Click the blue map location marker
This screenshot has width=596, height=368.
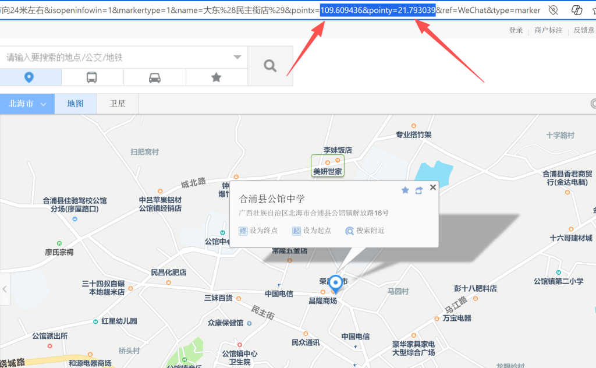click(x=335, y=284)
